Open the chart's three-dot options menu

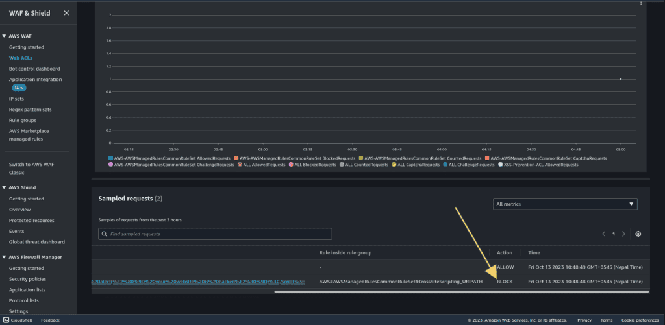pos(641,3)
